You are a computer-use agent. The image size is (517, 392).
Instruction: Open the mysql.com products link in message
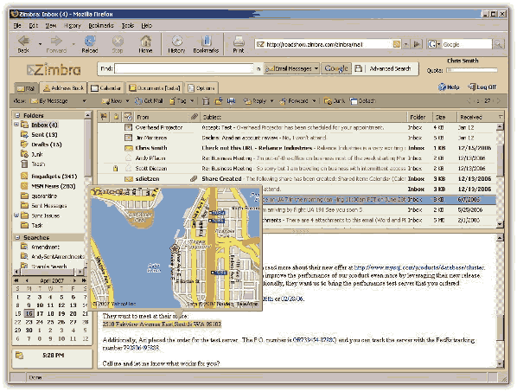tap(418, 267)
